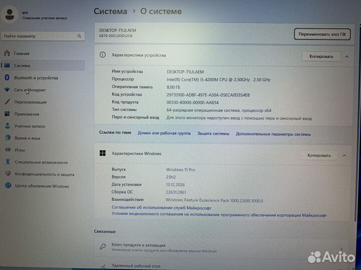
Task: Click the key icon for product activation
Action: point(103,247)
